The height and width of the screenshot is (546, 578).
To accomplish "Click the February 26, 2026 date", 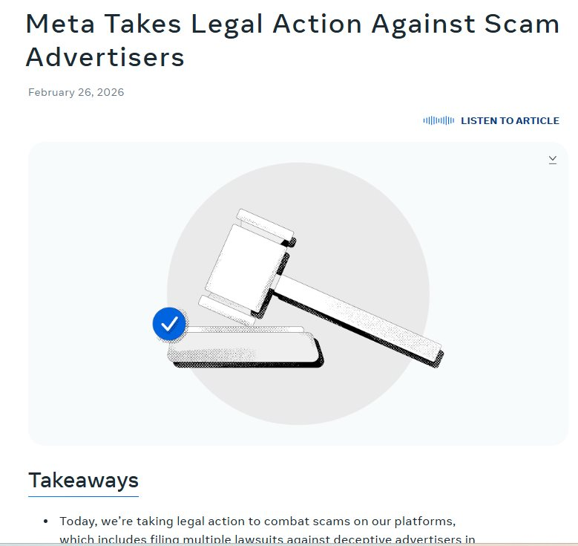I will pos(76,93).
